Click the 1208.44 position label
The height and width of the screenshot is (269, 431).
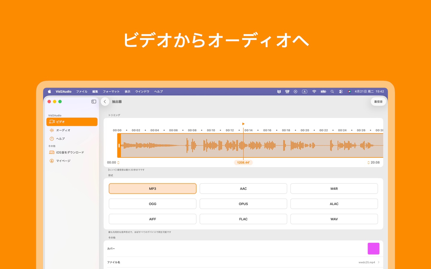pos(243,163)
